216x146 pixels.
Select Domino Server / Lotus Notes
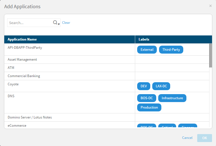(30, 117)
